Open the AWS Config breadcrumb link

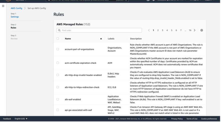point(16,8)
